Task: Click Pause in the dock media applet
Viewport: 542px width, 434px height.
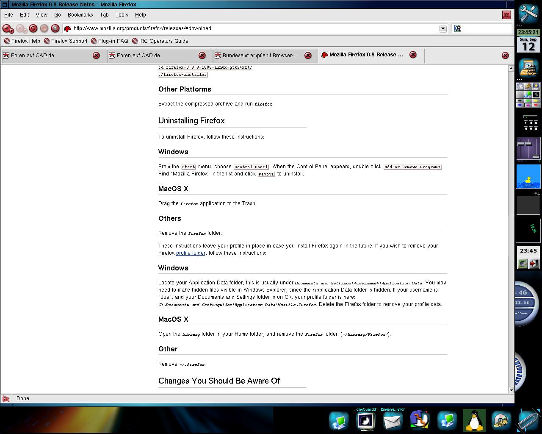Action: (531, 122)
